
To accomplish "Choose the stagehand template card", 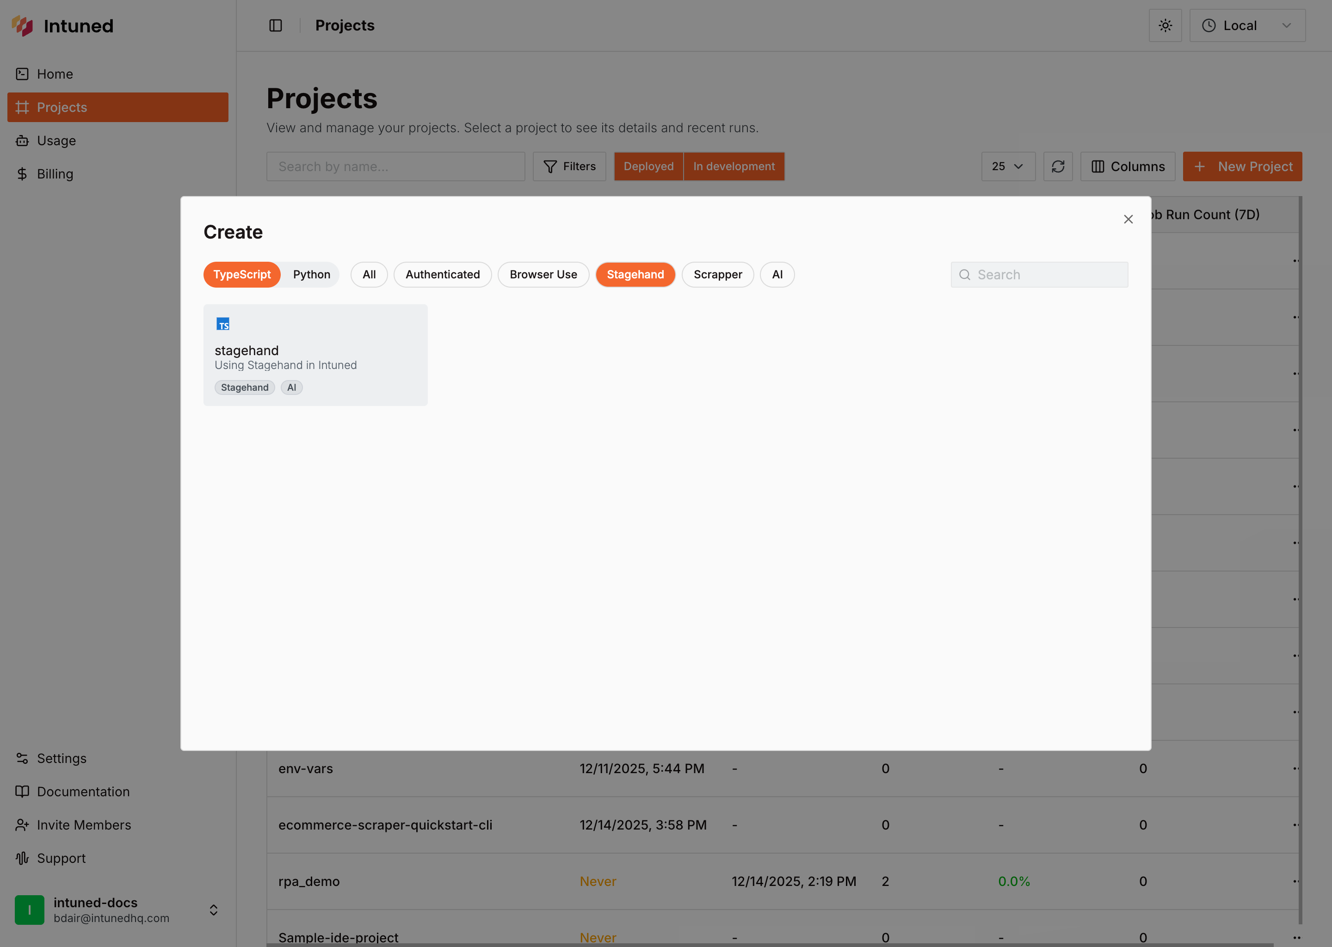I will (x=315, y=355).
